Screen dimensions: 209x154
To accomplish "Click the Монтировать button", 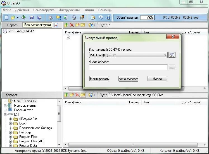I will [99, 79].
